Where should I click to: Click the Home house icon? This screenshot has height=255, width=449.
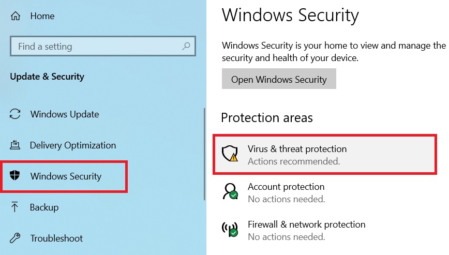click(16, 16)
